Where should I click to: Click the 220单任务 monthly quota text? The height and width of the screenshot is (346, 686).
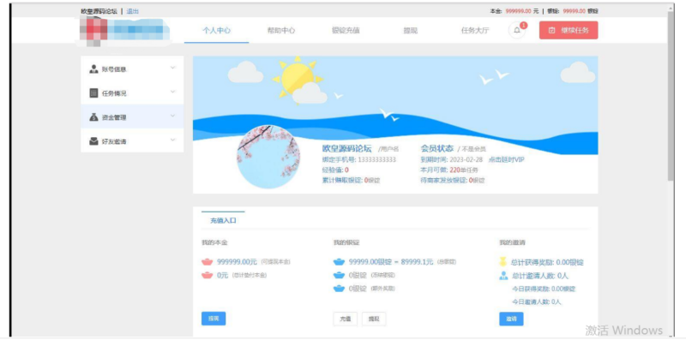464,170
